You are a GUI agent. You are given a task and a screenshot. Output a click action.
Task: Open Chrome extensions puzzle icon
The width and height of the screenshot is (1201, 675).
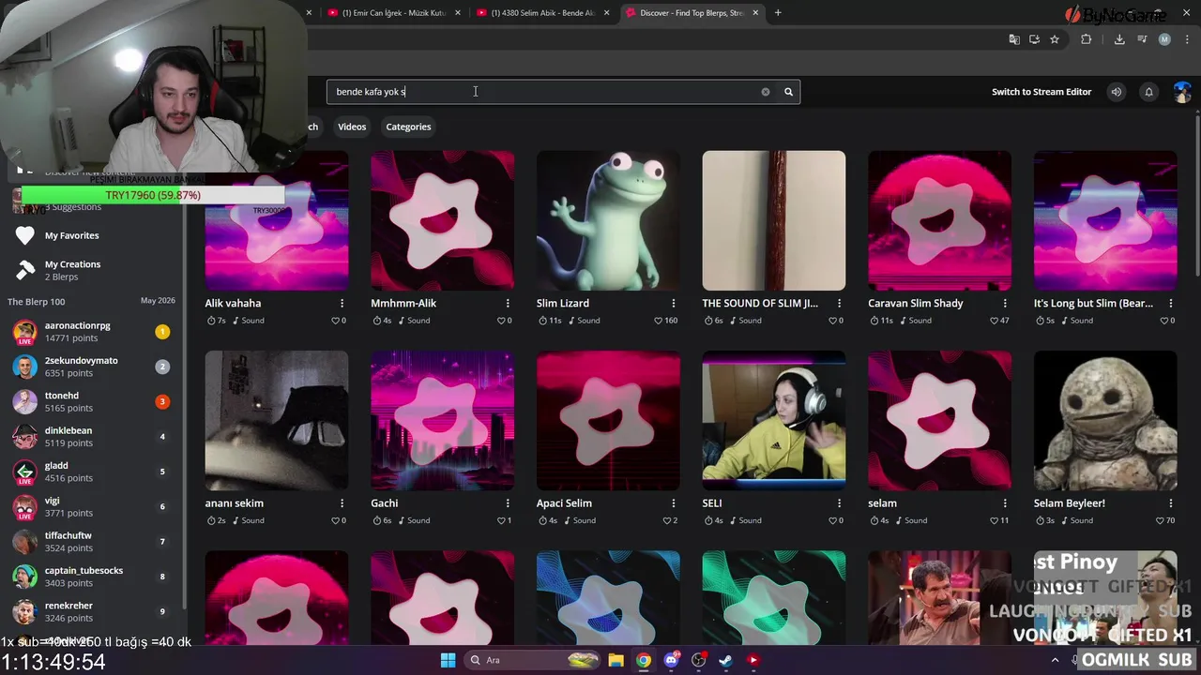tap(1087, 39)
